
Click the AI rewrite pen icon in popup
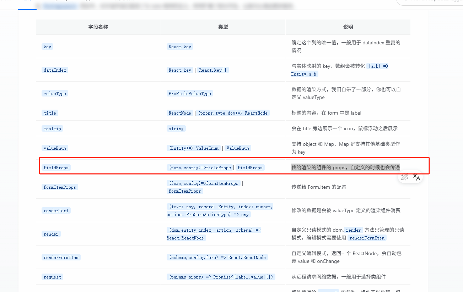(x=404, y=176)
